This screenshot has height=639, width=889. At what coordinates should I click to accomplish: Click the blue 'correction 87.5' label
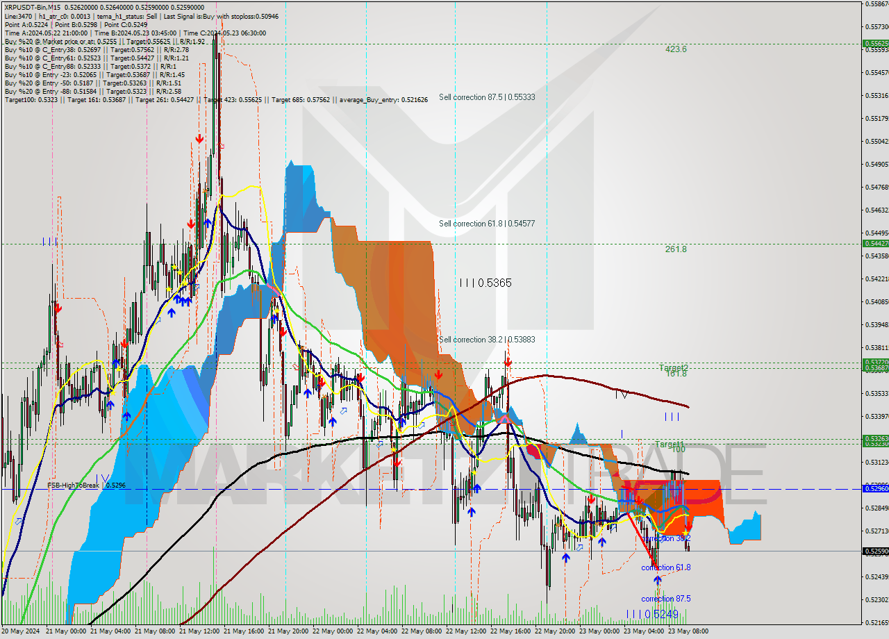[x=666, y=599]
